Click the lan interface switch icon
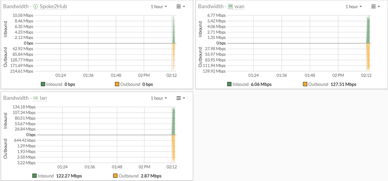The image size is (388, 181). 35,98
